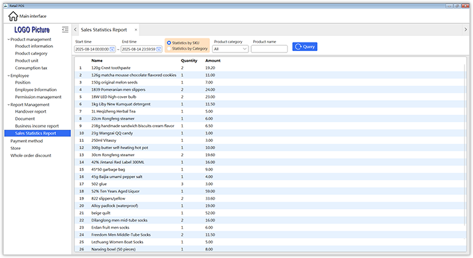This screenshot has height=258, width=473.
Task: Select Statistics by SKU radio button
Action: (169, 43)
